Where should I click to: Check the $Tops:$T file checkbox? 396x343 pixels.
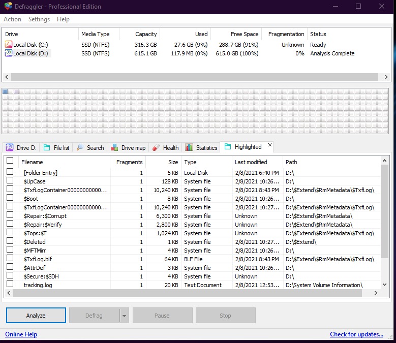[10, 232]
